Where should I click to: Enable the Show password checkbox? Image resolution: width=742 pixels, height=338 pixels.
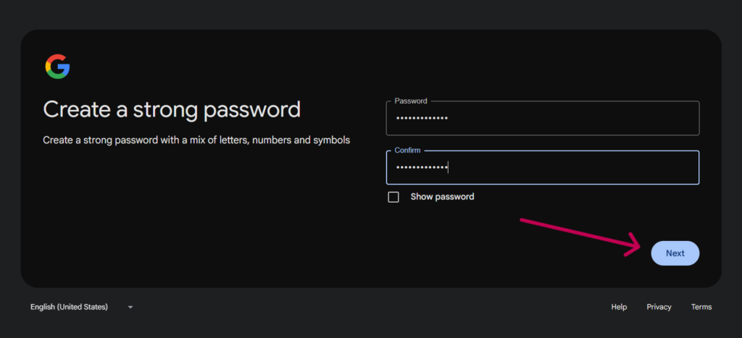click(393, 197)
